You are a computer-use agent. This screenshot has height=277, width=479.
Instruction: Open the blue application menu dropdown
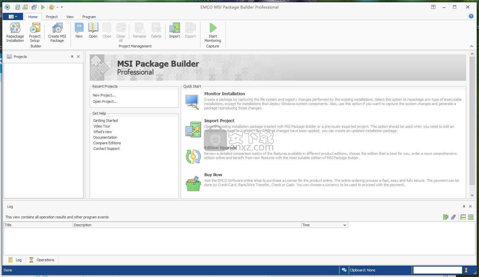pyautogui.click(x=13, y=16)
